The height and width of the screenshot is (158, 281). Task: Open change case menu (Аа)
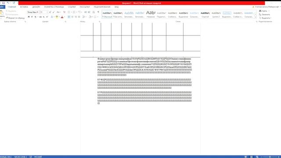coord(58,12)
